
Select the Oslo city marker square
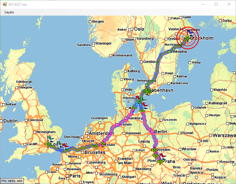pos(132,29)
